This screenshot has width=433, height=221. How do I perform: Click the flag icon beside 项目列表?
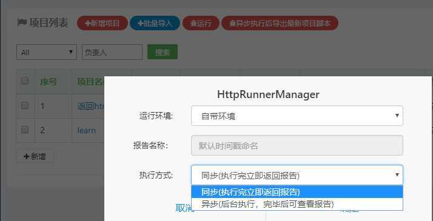click(x=22, y=22)
